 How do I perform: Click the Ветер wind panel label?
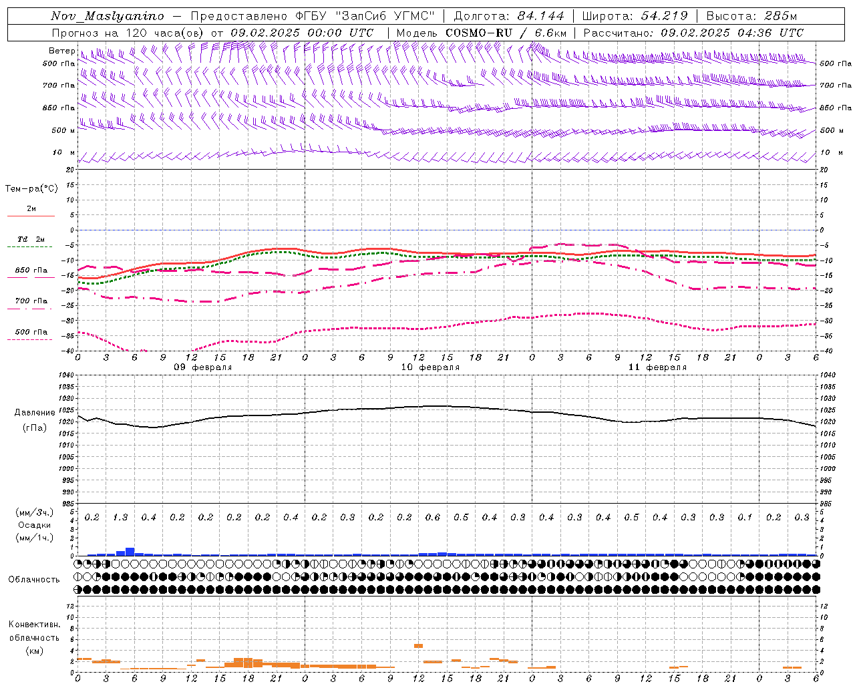pyautogui.click(x=61, y=51)
